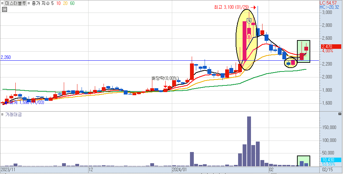Image resolution: width=343 pixels, height=174 pixels.
Task: Click the 최저 1,598 (11/03) low label
Action: coord(26,103)
